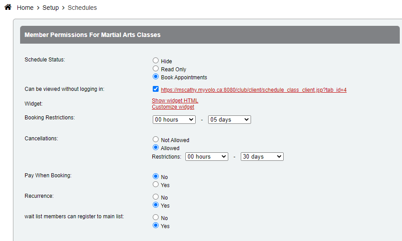Choose No for Recurrence

[155, 197]
